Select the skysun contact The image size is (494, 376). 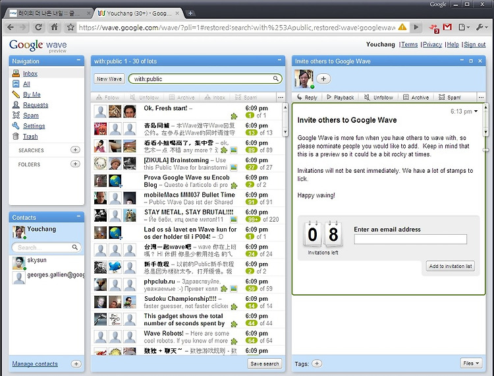(x=48, y=263)
